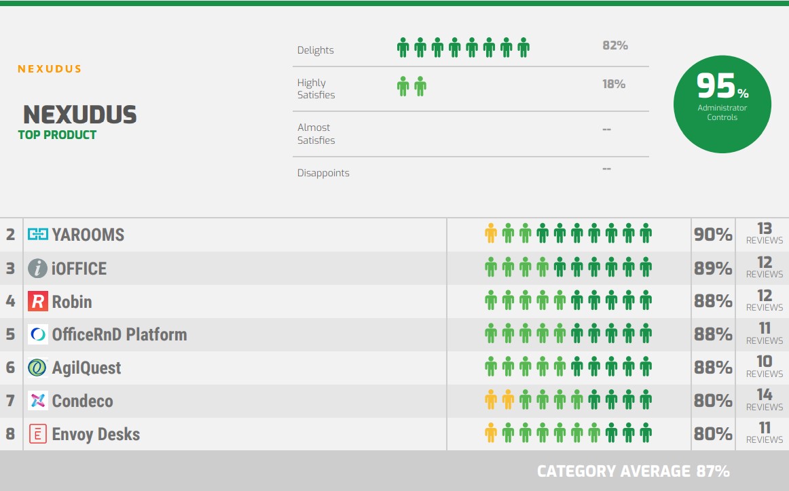This screenshot has width=789, height=491.
Task: Click "14 REVIEWS" for Condeco
Action: point(765,399)
